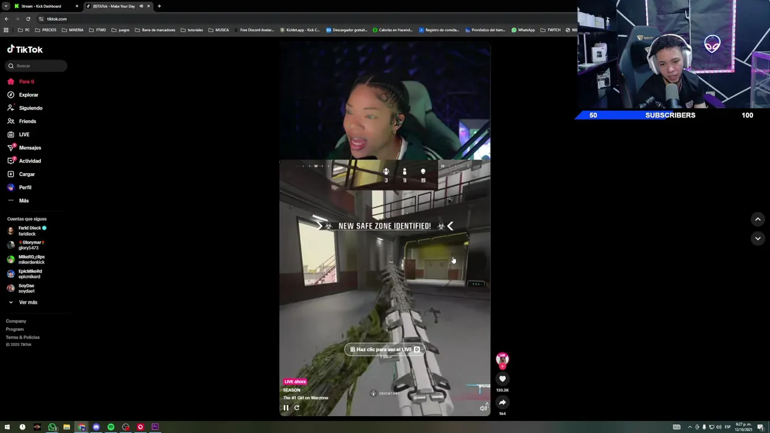Mute the video with speaker icon
This screenshot has height=433, width=770.
coord(483,408)
